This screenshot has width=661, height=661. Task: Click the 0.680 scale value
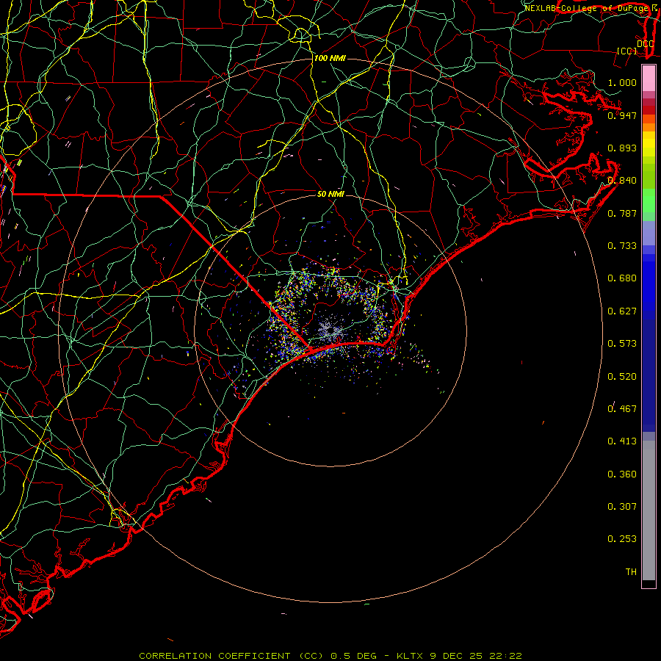point(622,278)
